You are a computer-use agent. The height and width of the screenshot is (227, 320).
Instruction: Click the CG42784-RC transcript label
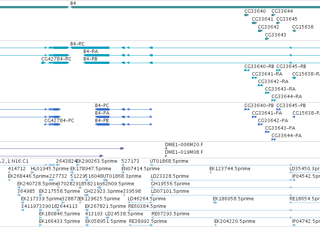(56, 59)
